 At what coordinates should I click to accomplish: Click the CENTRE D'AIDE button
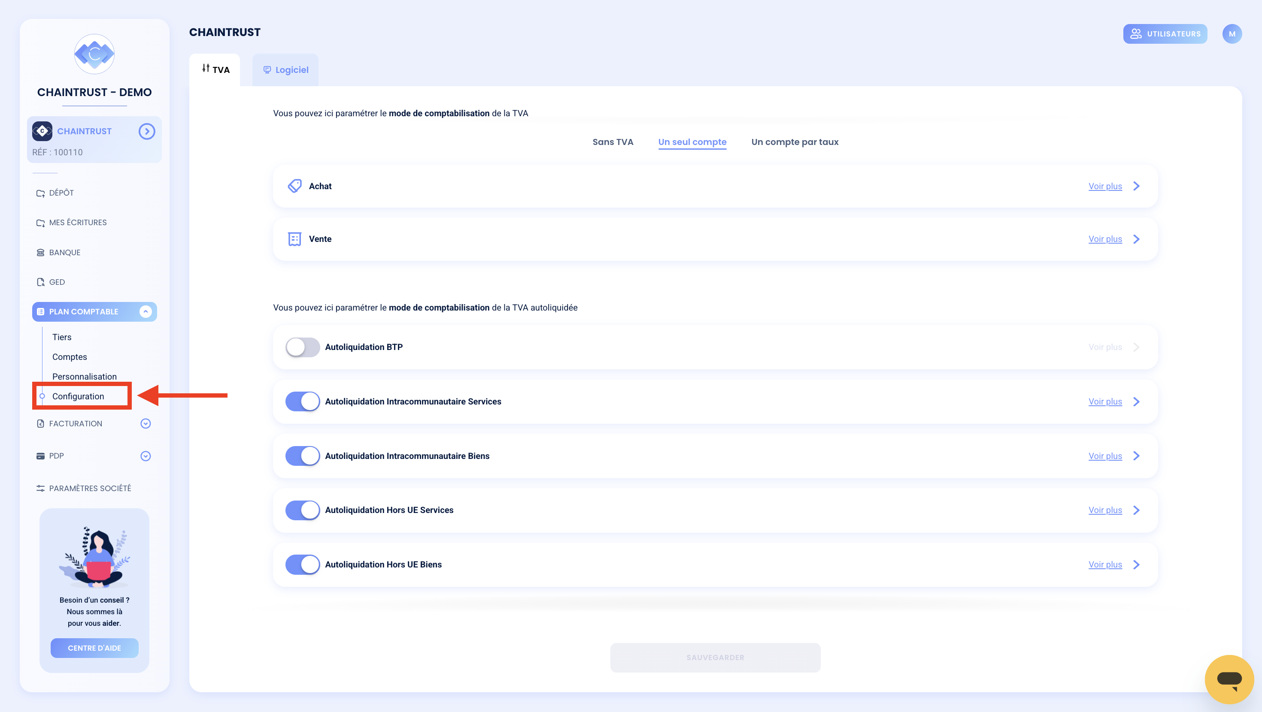point(94,648)
